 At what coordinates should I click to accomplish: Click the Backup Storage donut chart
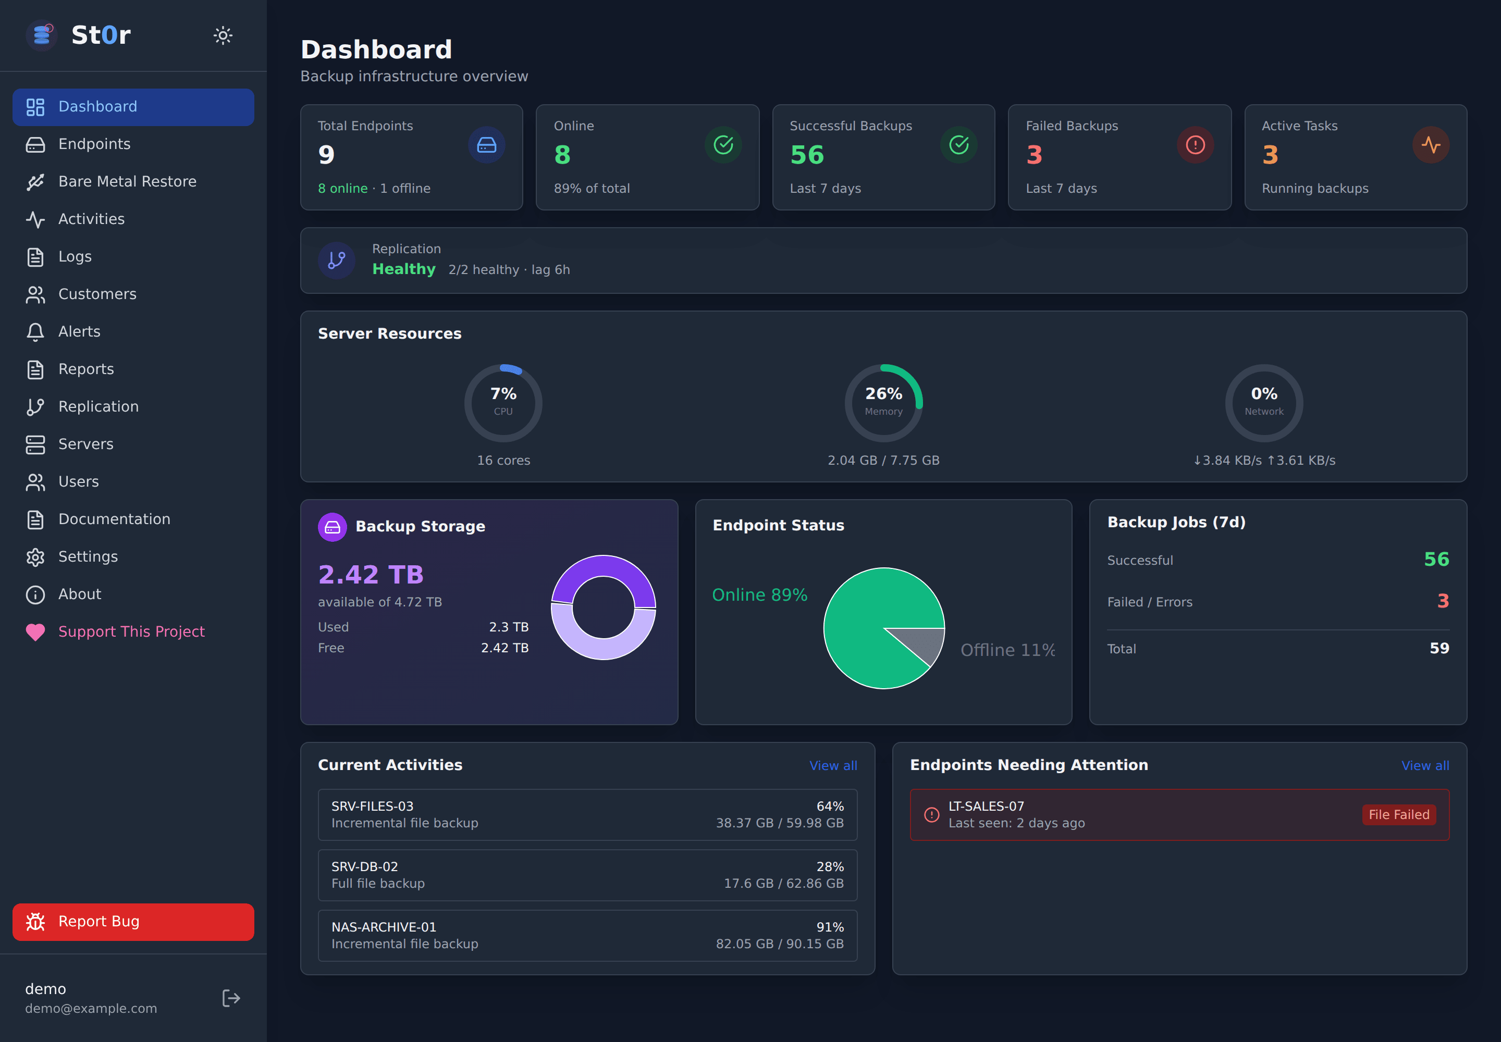[x=604, y=607]
